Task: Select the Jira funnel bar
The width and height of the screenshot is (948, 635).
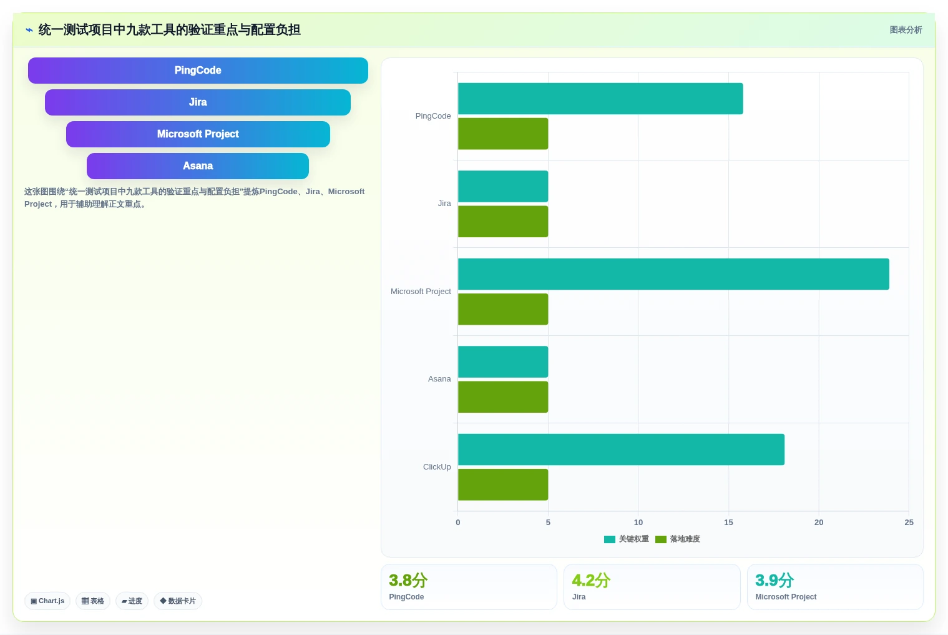Action: coord(198,102)
